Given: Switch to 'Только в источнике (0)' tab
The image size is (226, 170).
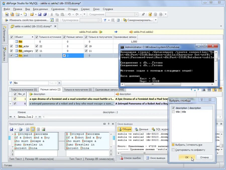Looking at the screenshot, I should (24, 90).
